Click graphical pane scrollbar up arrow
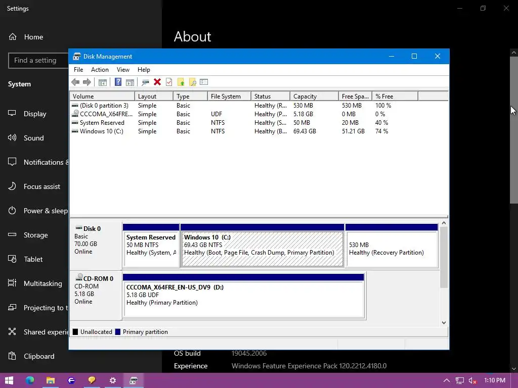This screenshot has width=518, height=388. [x=444, y=223]
